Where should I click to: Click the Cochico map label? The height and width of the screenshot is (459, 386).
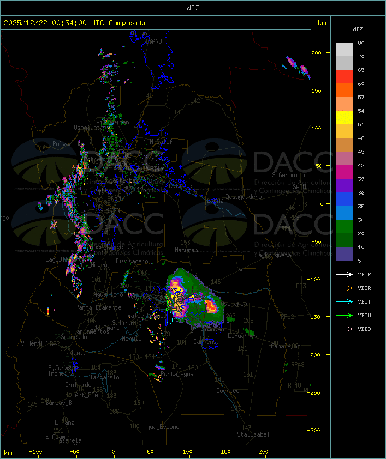tap(228, 391)
